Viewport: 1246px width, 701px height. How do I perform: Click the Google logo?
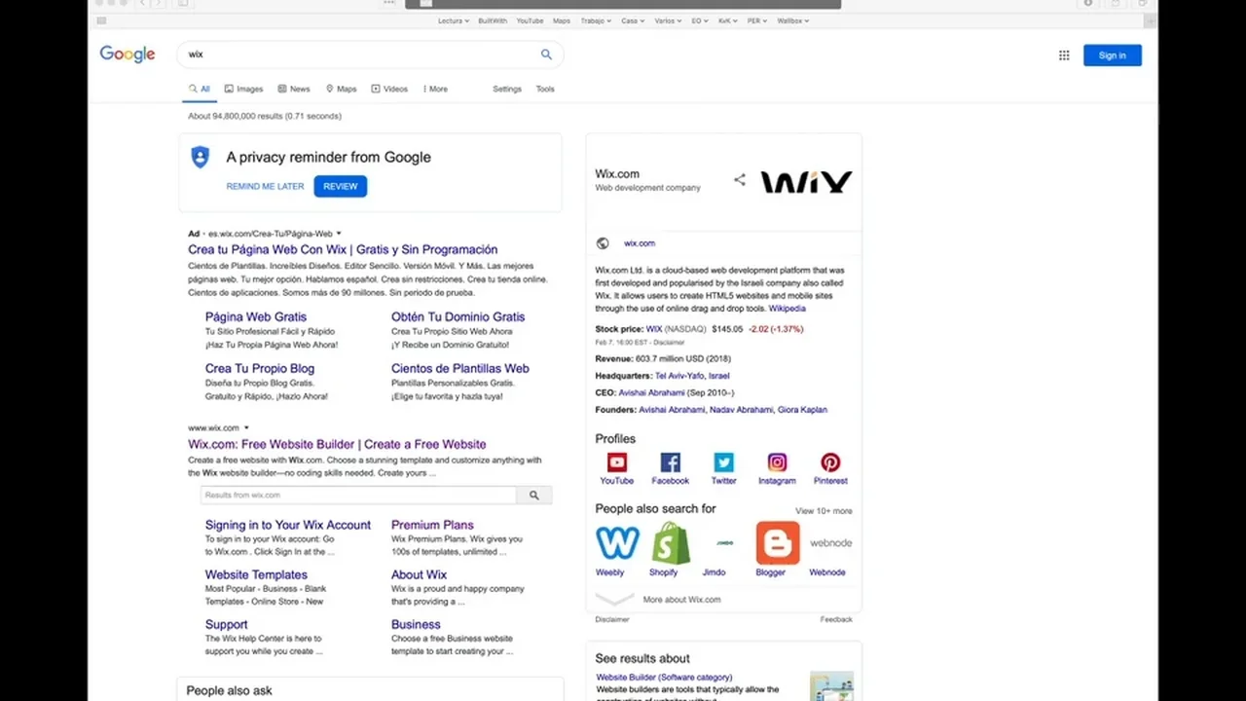tap(128, 55)
